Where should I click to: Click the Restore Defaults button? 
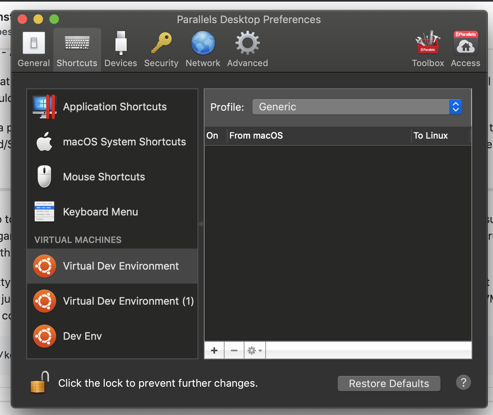pos(389,384)
